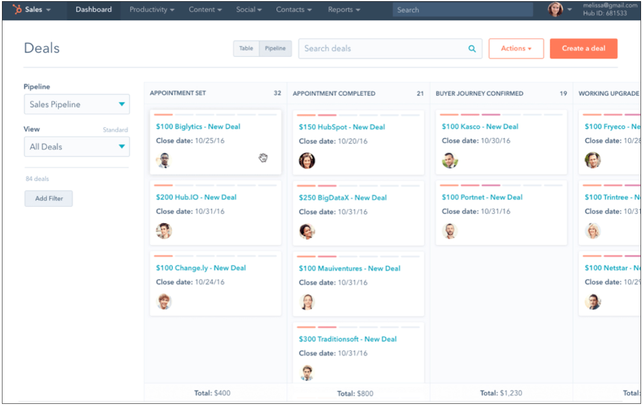Click the owner avatar on BigDataX deal
Screen dimensions: 643x405
307,231
